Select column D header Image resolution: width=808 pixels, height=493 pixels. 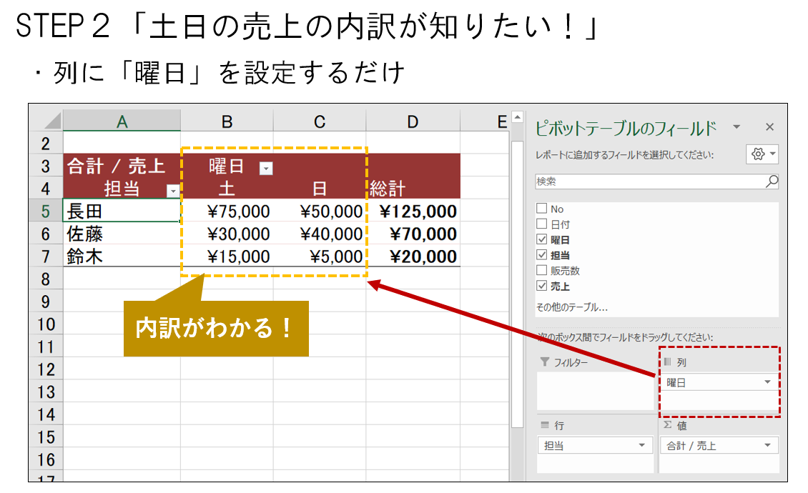pyautogui.click(x=413, y=121)
